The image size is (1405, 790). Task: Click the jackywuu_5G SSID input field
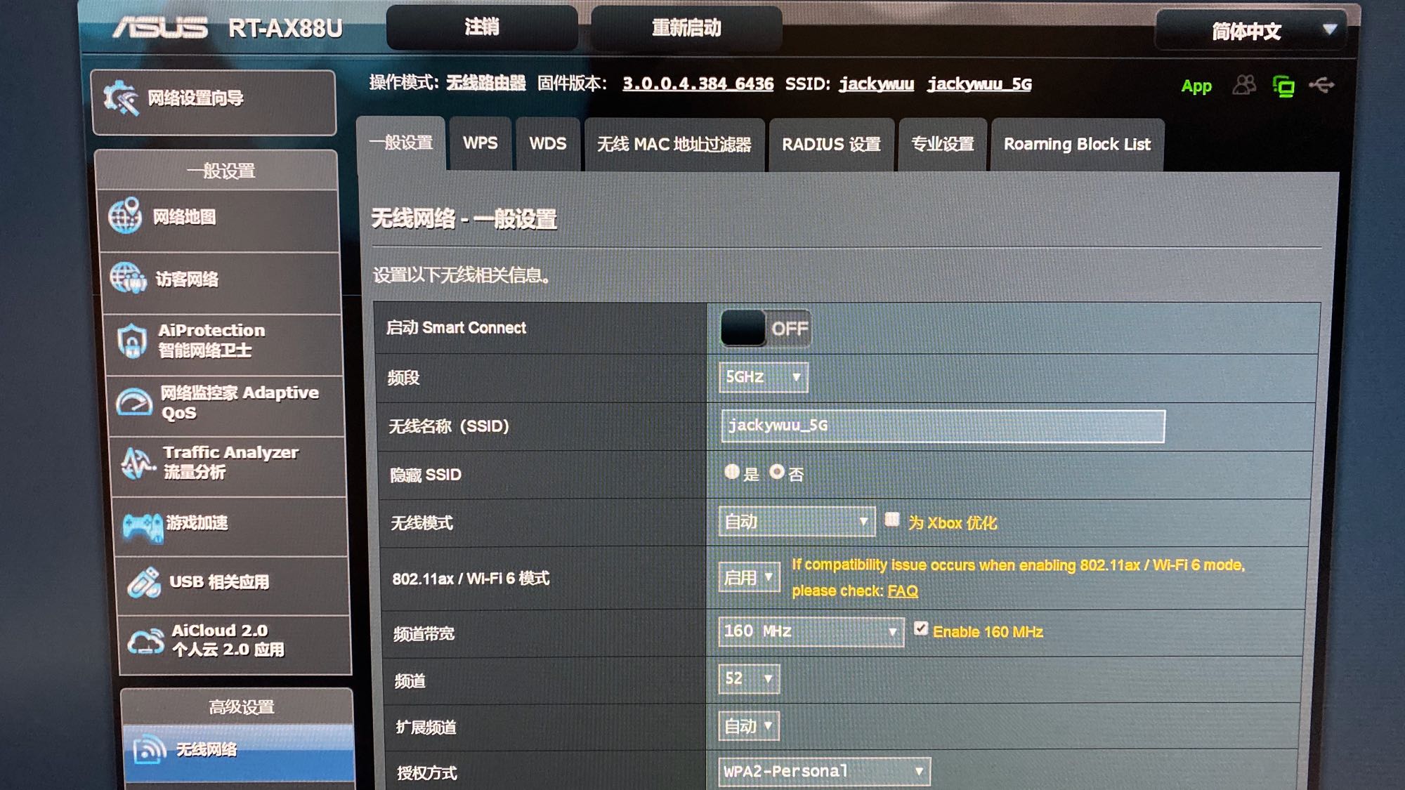click(x=941, y=426)
